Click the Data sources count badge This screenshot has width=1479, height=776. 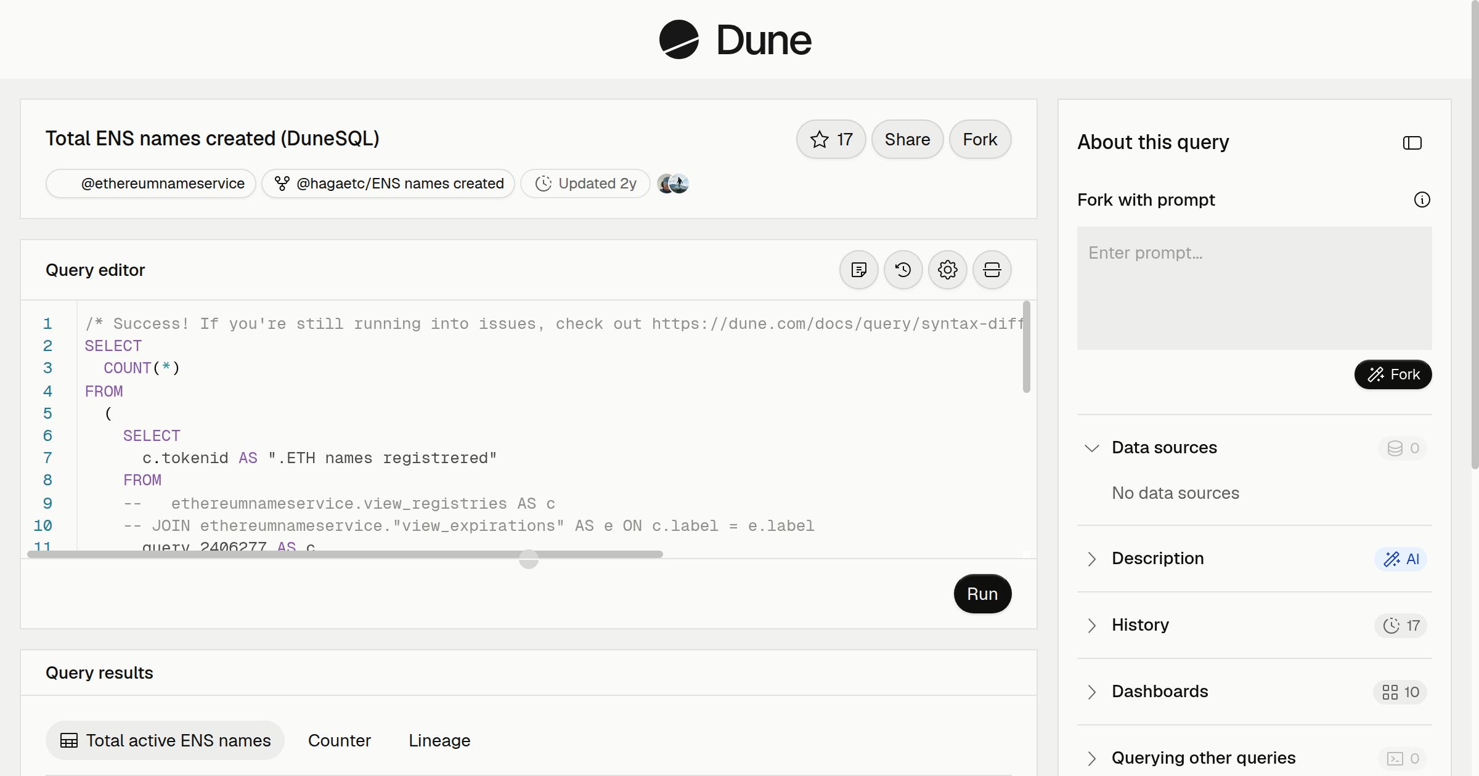pyautogui.click(x=1402, y=448)
